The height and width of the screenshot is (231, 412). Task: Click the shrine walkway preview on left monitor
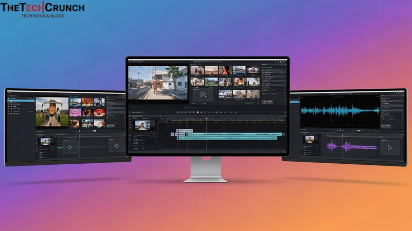(x=52, y=112)
